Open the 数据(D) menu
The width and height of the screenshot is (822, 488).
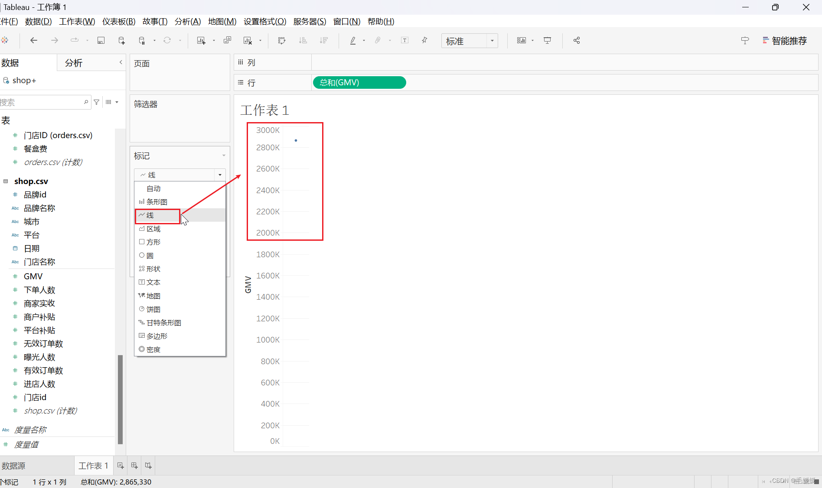pyautogui.click(x=38, y=21)
